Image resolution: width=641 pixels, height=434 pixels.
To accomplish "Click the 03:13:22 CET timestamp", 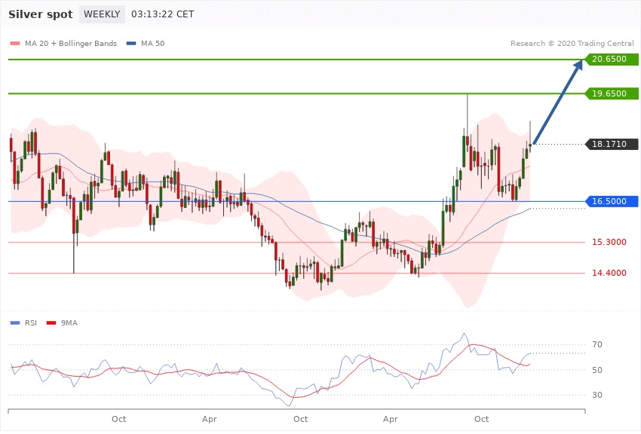I will [x=163, y=14].
